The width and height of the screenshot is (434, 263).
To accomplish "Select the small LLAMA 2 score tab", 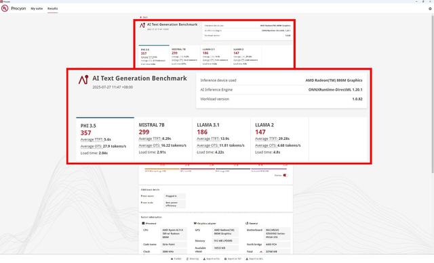I will click(x=246, y=55).
